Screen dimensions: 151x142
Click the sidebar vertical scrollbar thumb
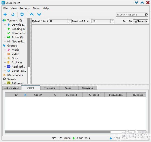(29, 43)
